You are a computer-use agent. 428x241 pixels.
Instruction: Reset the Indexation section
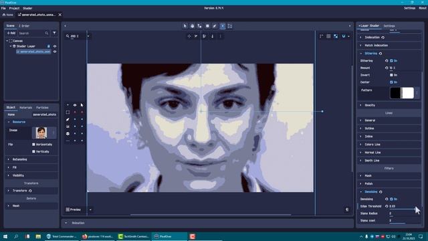[x=383, y=37]
